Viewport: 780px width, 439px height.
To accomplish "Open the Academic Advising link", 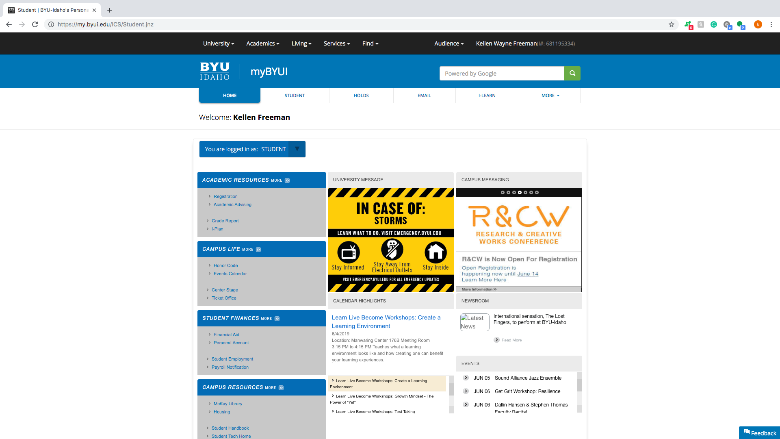I will click(x=232, y=204).
